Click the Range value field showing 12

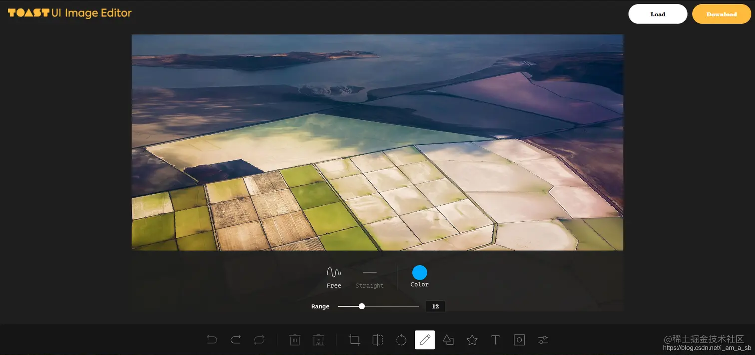tap(435, 306)
